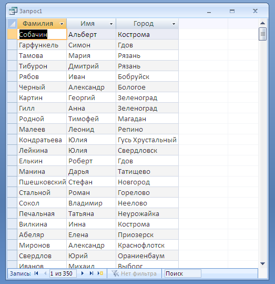Click the cell Пшешковский
The height and width of the screenshot is (284, 275).
(x=42, y=182)
